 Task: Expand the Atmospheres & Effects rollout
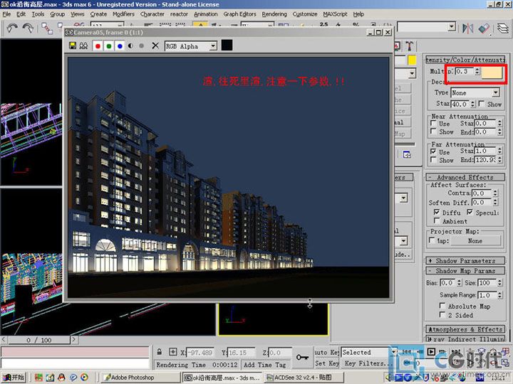point(465,329)
